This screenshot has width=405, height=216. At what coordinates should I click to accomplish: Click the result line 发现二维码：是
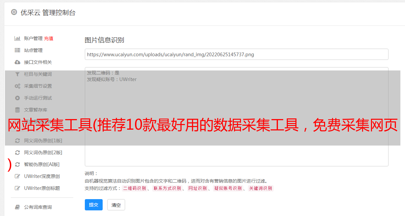coord(103,73)
